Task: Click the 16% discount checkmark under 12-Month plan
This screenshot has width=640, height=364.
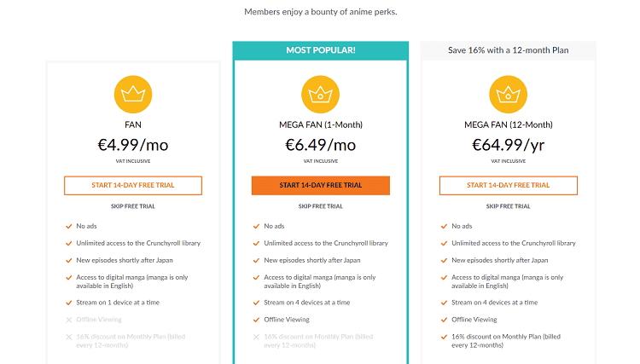Action: click(444, 337)
